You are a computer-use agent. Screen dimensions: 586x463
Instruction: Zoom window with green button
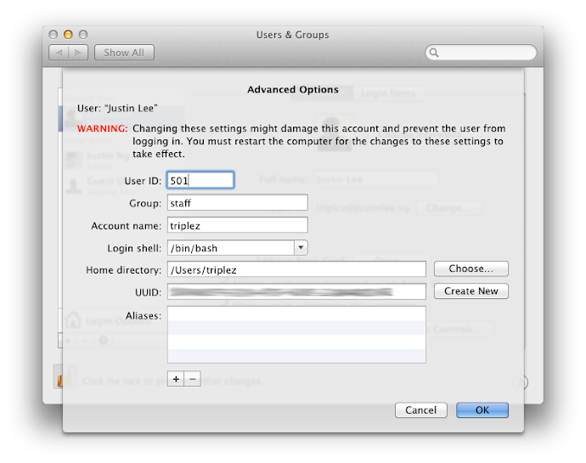point(83,35)
